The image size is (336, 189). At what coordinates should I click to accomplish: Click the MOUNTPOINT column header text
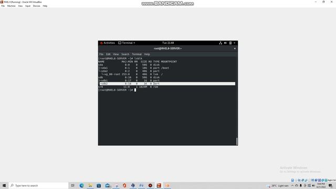pyautogui.click(x=169, y=61)
